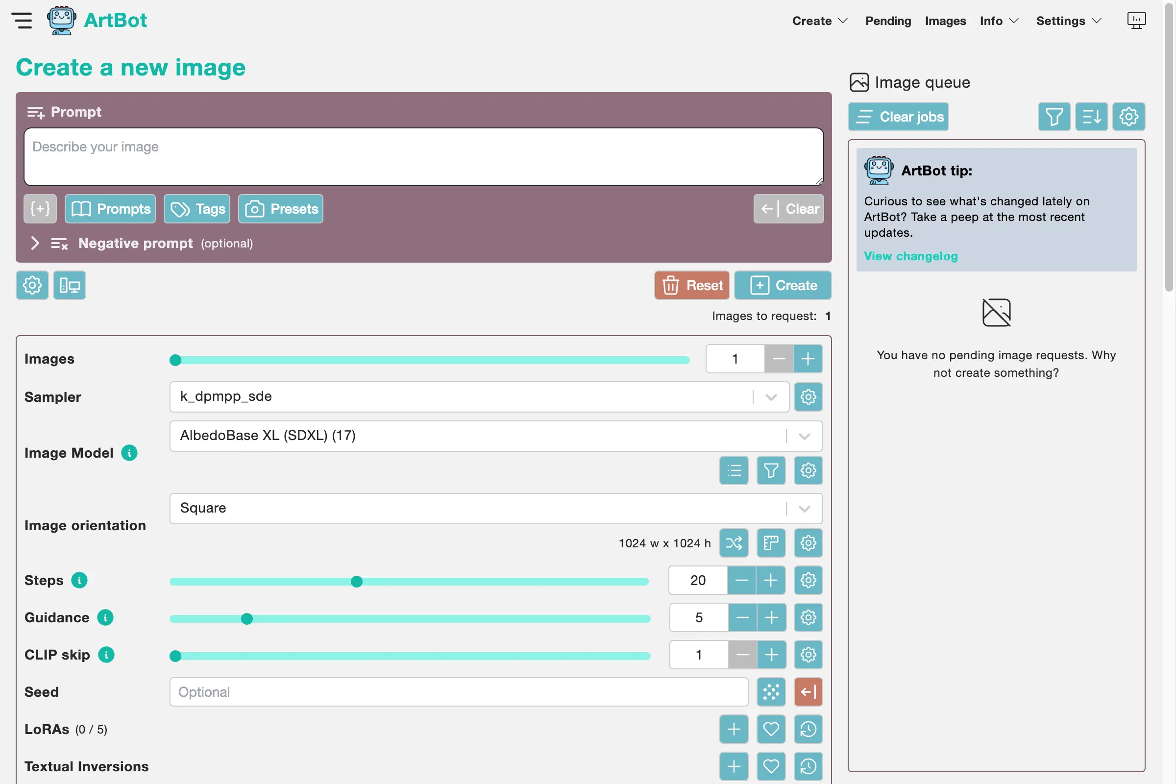1176x784 pixels.
Task: Open the Sampler dropdown
Action: (x=479, y=397)
